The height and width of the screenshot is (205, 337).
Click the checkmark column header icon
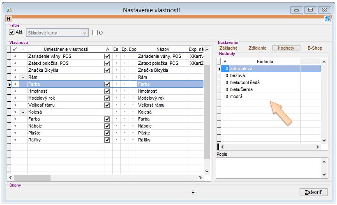tap(15, 49)
